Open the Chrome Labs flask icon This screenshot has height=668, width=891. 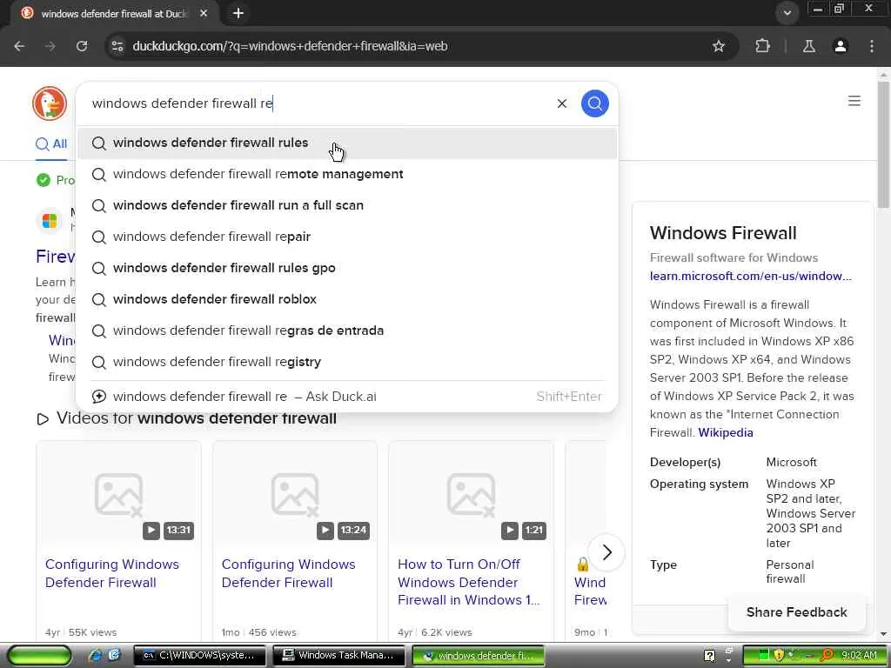809,46
